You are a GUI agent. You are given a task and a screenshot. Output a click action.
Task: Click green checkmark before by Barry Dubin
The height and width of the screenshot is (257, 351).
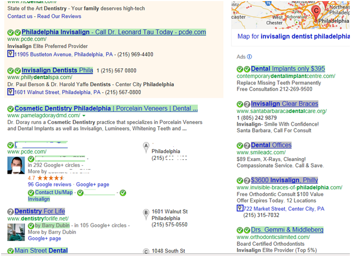pyautogui.click(x=31, y=226)
